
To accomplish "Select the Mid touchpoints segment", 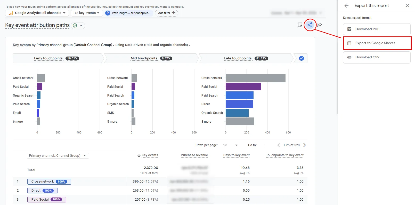I will [x=151, y=58].
